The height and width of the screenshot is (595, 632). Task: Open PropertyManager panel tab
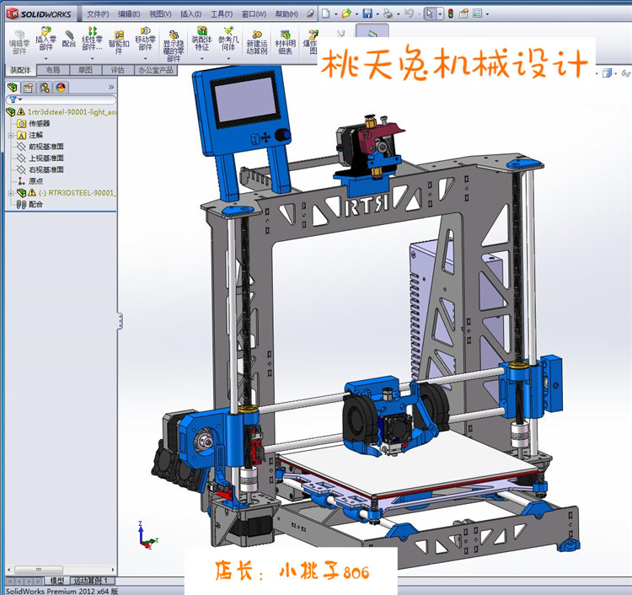coord(29,87)
